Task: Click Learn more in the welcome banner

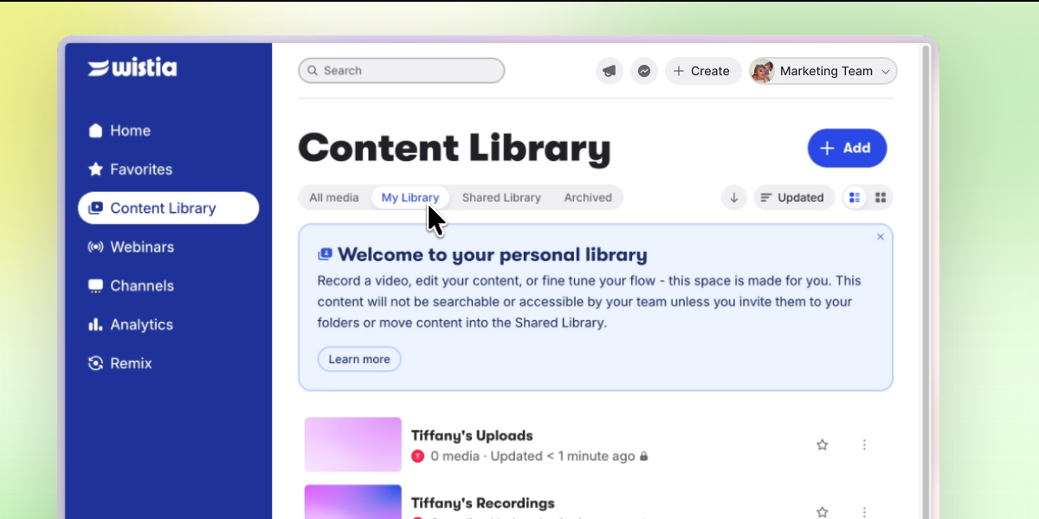Action: 359,358
